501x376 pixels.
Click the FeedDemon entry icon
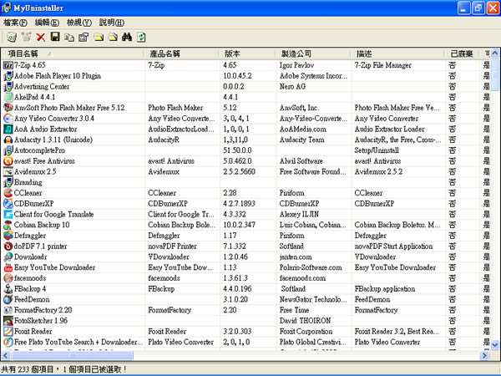pos(8,300)
